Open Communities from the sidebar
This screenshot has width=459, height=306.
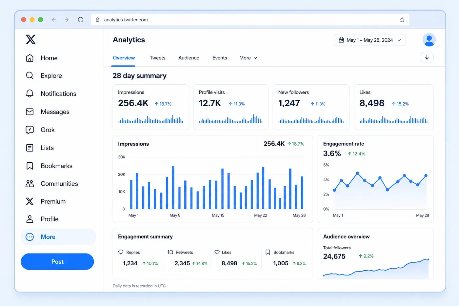pyautogui.click(x=52, y=184)
